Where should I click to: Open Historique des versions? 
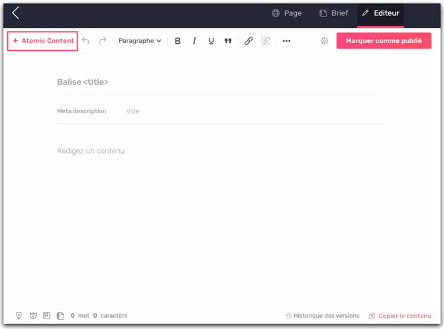click(x=323, y=316)
